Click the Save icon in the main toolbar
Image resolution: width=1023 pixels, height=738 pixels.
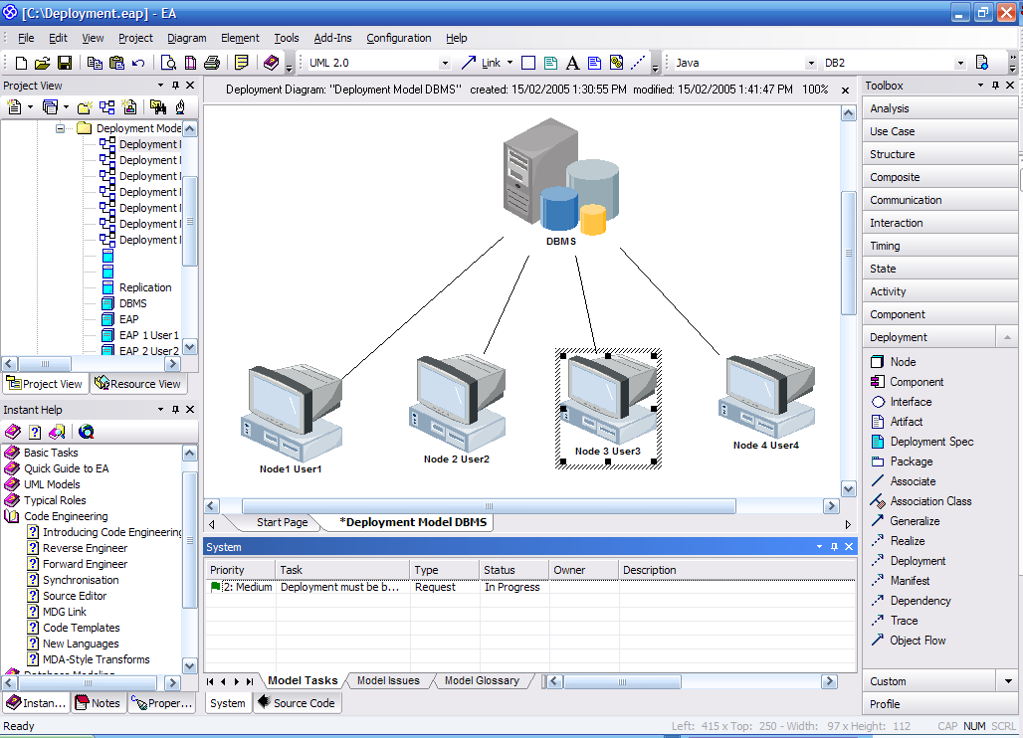point(65,63)
